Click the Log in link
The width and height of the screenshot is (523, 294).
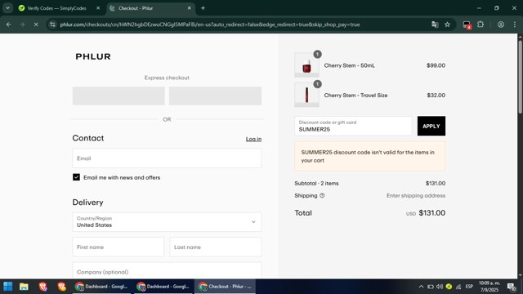coord(253,139)
